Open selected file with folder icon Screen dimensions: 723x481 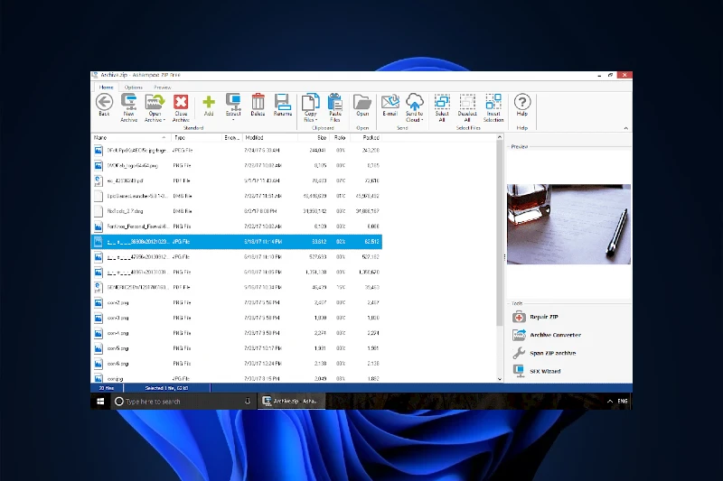[362, 106]
